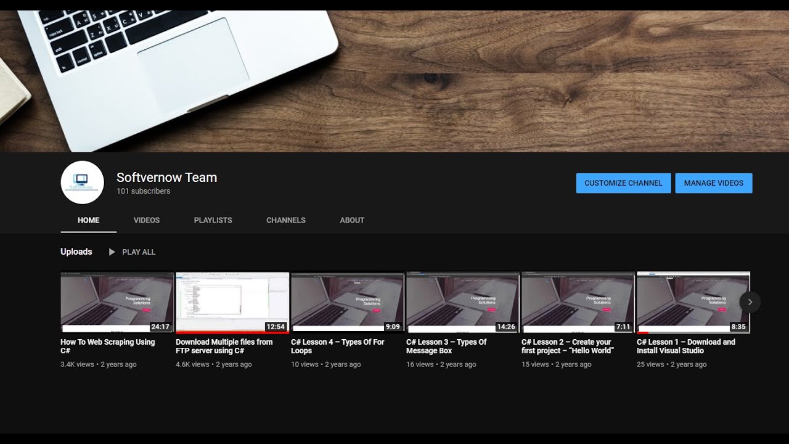Go to the CHANNELS tab
This screenshot has height=444, width=789.
(286, 220)
